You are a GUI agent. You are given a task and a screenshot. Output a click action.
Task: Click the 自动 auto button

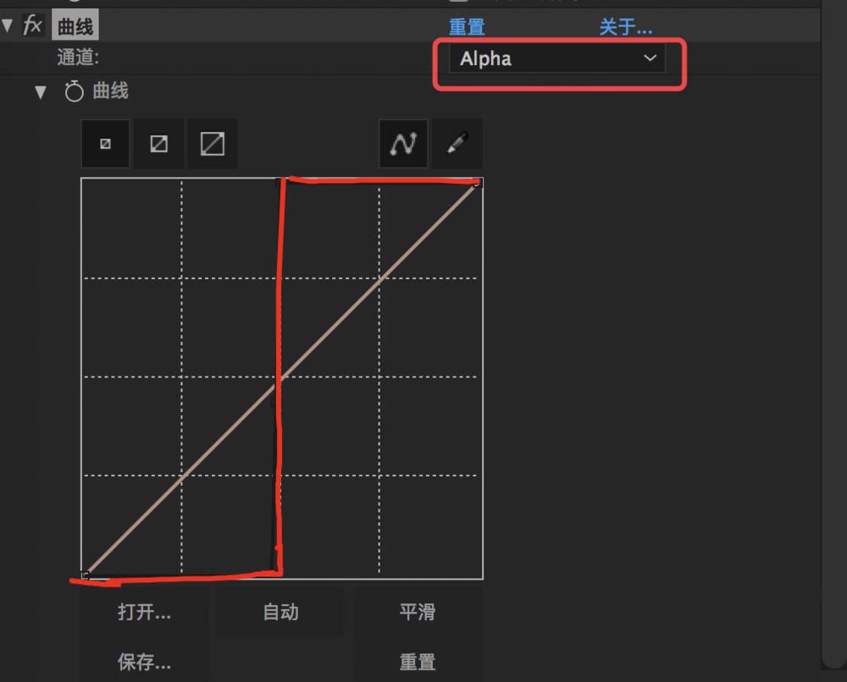pos(280,612)
